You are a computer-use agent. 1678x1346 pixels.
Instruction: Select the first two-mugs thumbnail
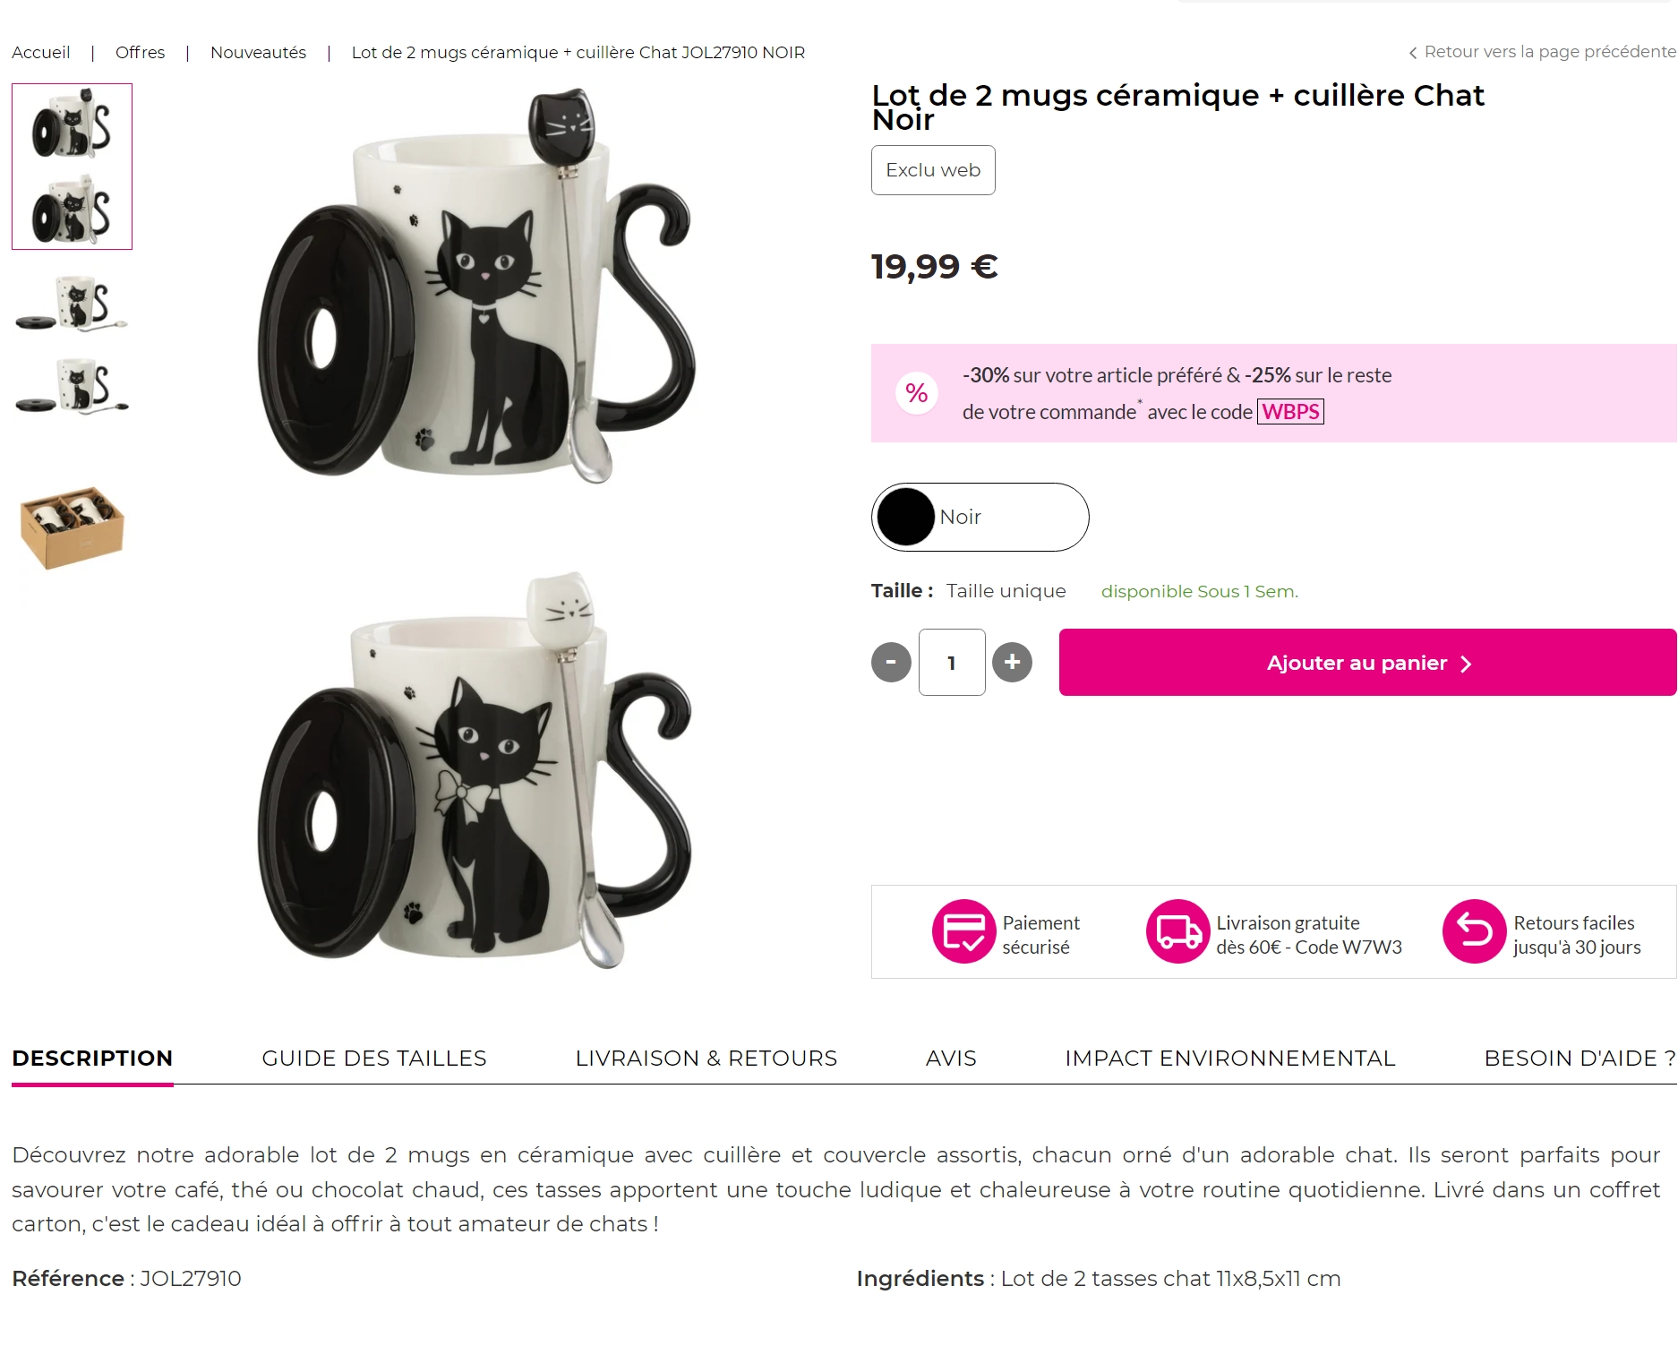click(72, 167)
